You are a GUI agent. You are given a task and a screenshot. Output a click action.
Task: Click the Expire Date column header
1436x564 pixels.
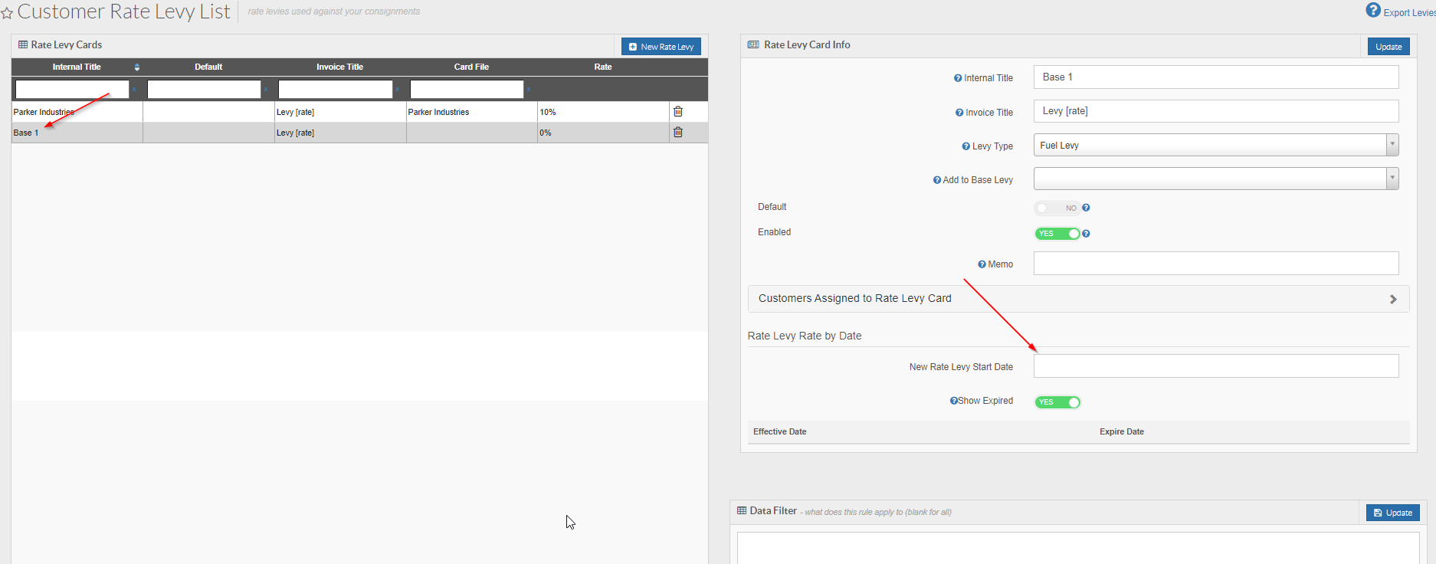(x=1122, y=432)
